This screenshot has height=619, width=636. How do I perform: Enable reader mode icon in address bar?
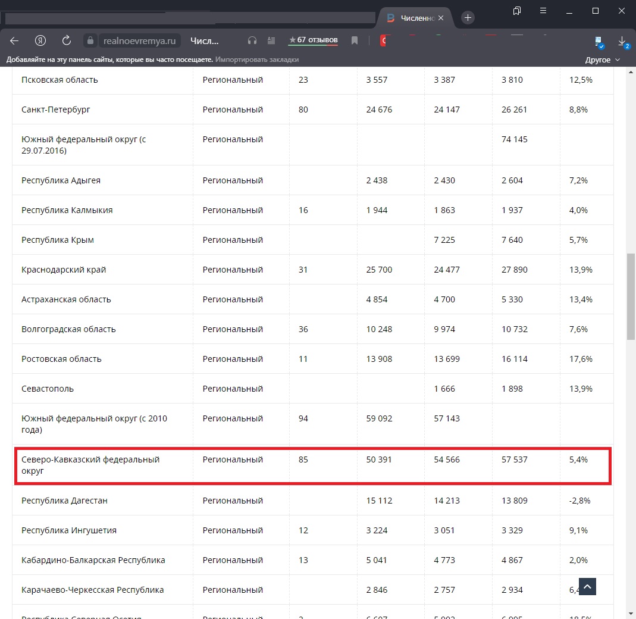coord(271,40)
